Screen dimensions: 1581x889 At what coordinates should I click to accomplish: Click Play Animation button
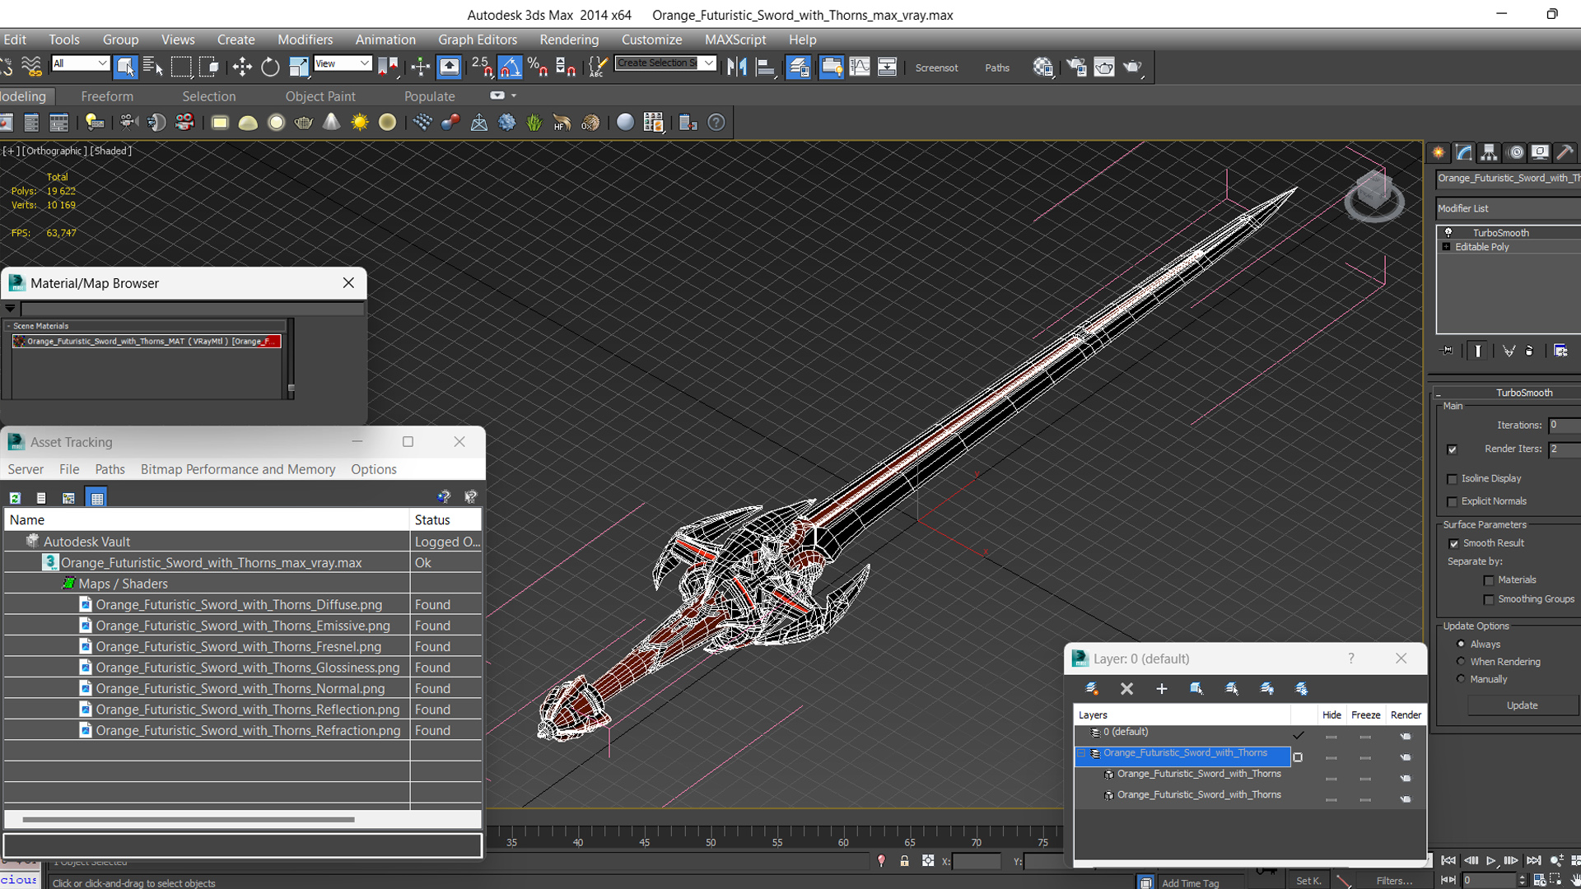[x=1490, y=860]
